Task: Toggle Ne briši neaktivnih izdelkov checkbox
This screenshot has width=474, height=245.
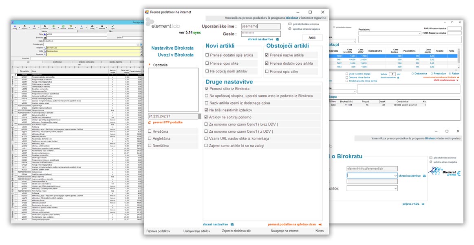Action: tap(207, 110)
